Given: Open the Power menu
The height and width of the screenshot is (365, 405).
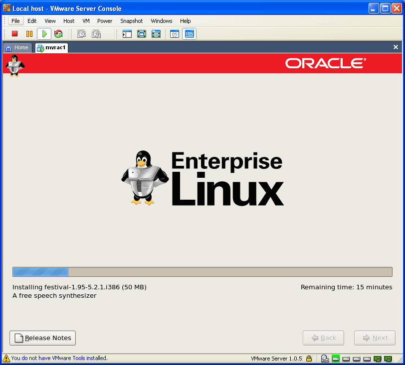Looking at the screenshot, I should (105, 21).
